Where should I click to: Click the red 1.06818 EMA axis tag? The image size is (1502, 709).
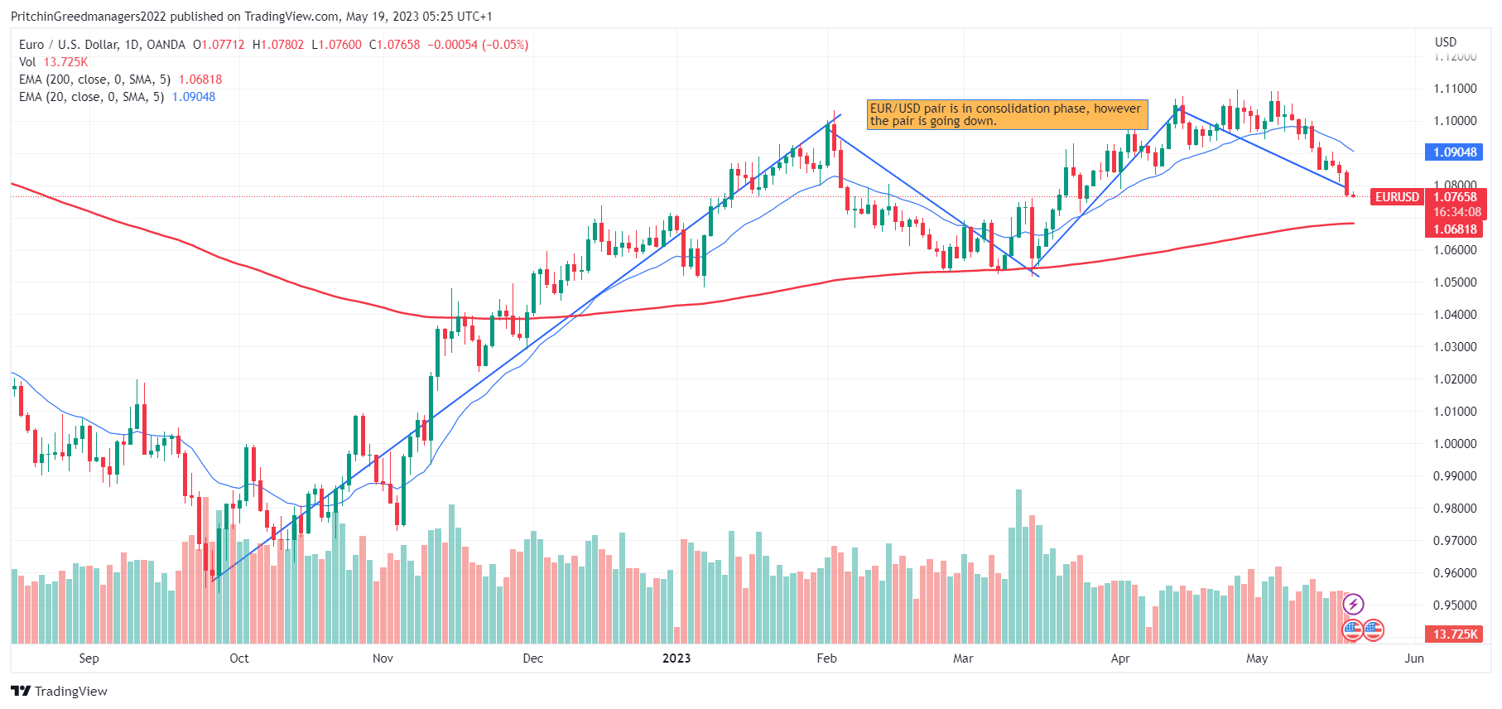1454,229
